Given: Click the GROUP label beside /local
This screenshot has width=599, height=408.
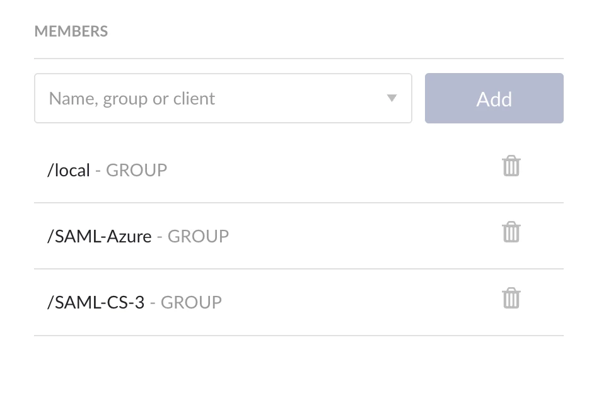Looking at the screenshot, I should click(136, 170).
